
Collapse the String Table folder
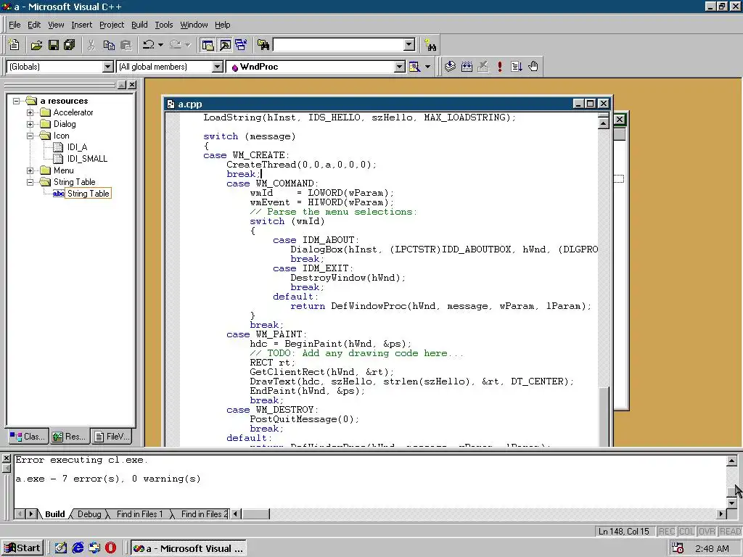[x=30, y=182]
